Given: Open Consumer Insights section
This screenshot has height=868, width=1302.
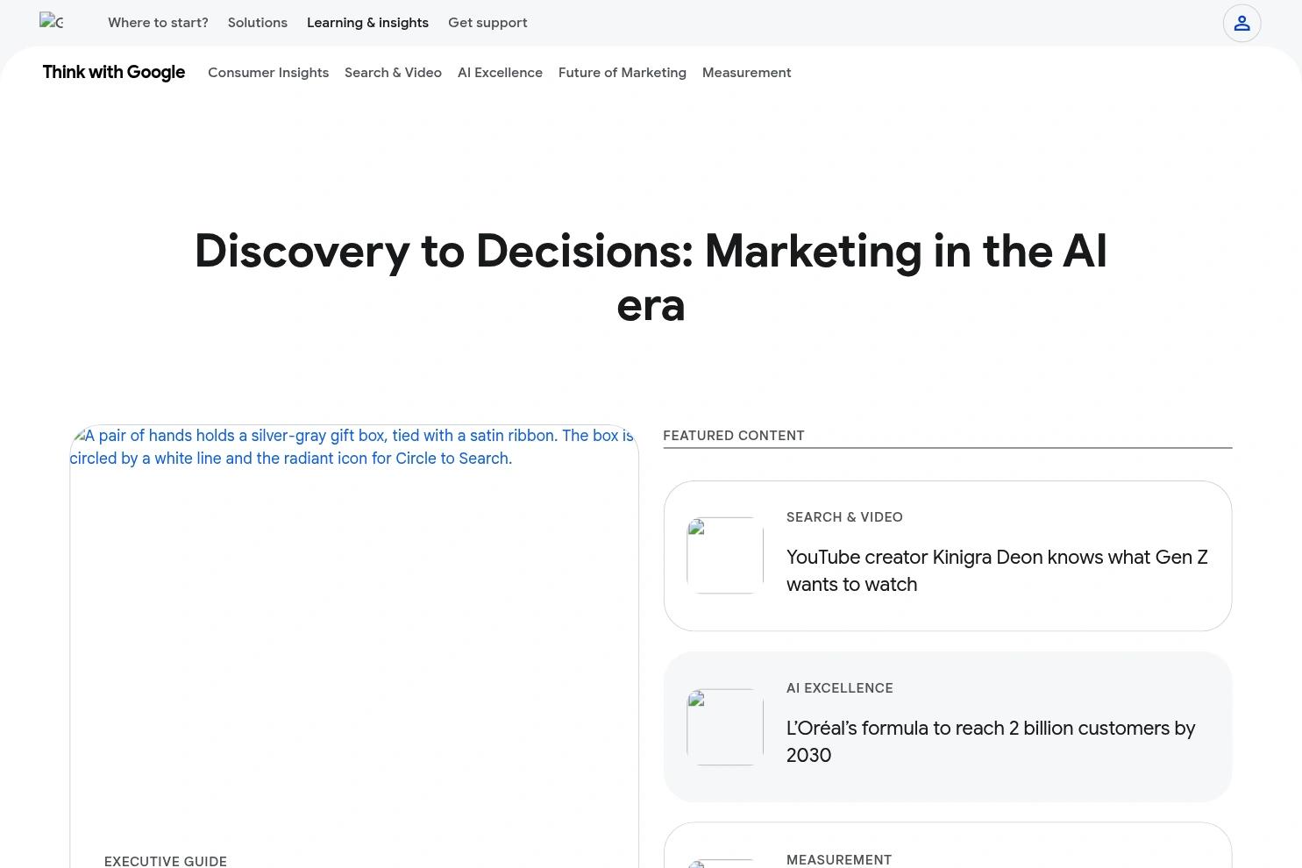Looking at the screenshot, I should [x=268, y=73].
